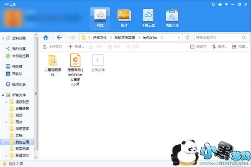Select the 使用帮助 imWallet PDF file

pos(75,70)
